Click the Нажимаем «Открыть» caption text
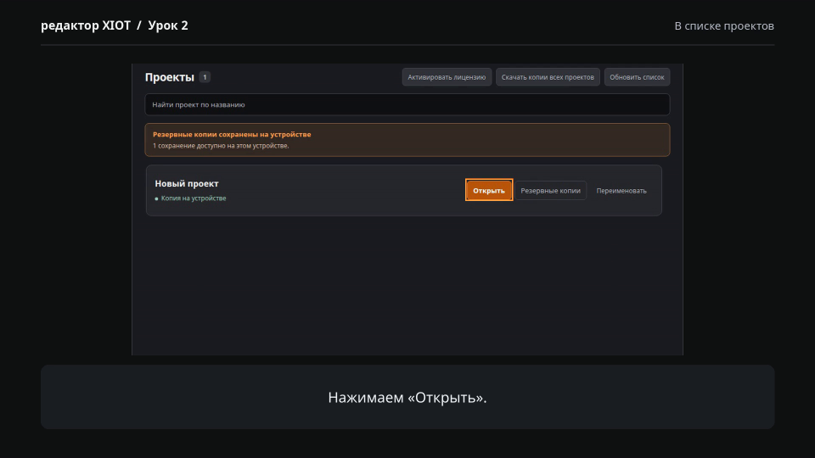815x458 pixels. coord(407,397)
